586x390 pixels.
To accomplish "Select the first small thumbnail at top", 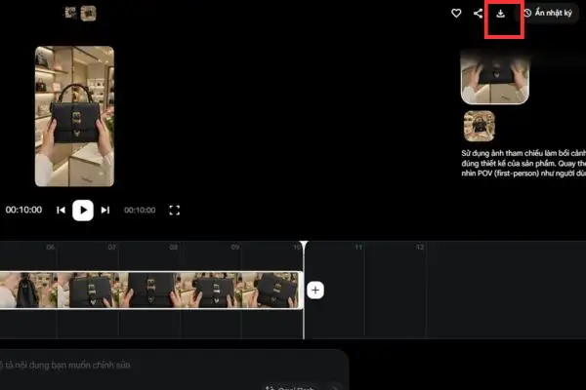I will click(x=70, y=13).
